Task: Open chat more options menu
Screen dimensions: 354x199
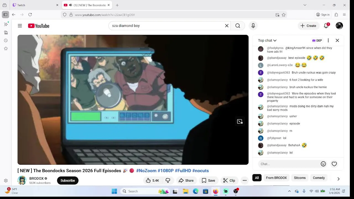Action: click(328, 40)
